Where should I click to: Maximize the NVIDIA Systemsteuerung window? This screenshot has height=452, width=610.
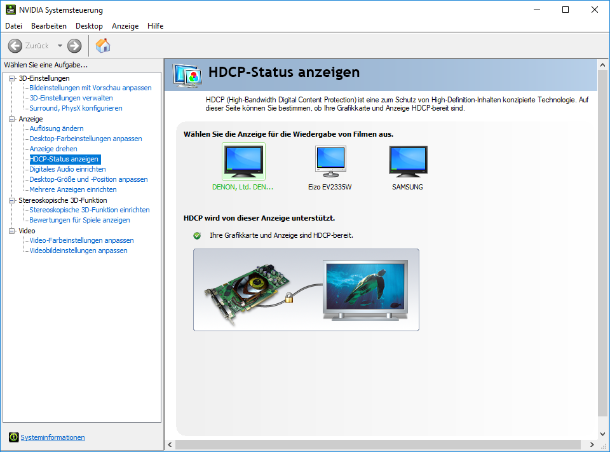pos(566,10)
